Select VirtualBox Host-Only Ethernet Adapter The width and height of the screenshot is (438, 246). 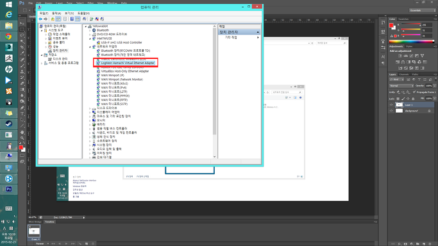125,71
